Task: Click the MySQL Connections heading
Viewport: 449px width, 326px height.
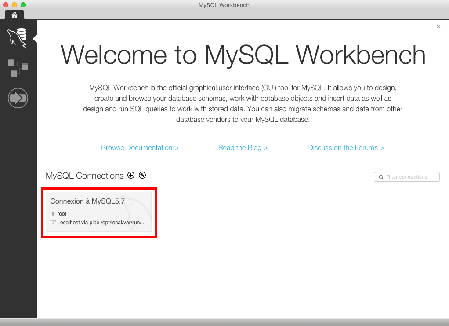Action: pos(84,176)
